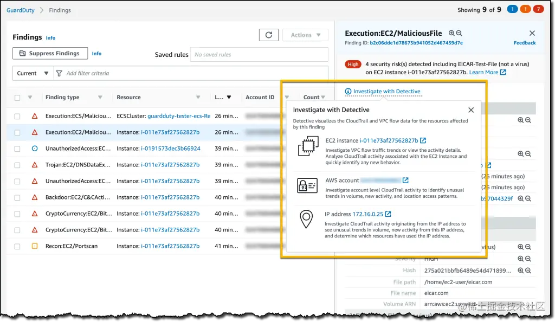The height and width of the screenshot is (322, 555).
Task: Check the first CryptoCurrency:EC2/Bit row checkbox
Action: [x=17, y=214]
